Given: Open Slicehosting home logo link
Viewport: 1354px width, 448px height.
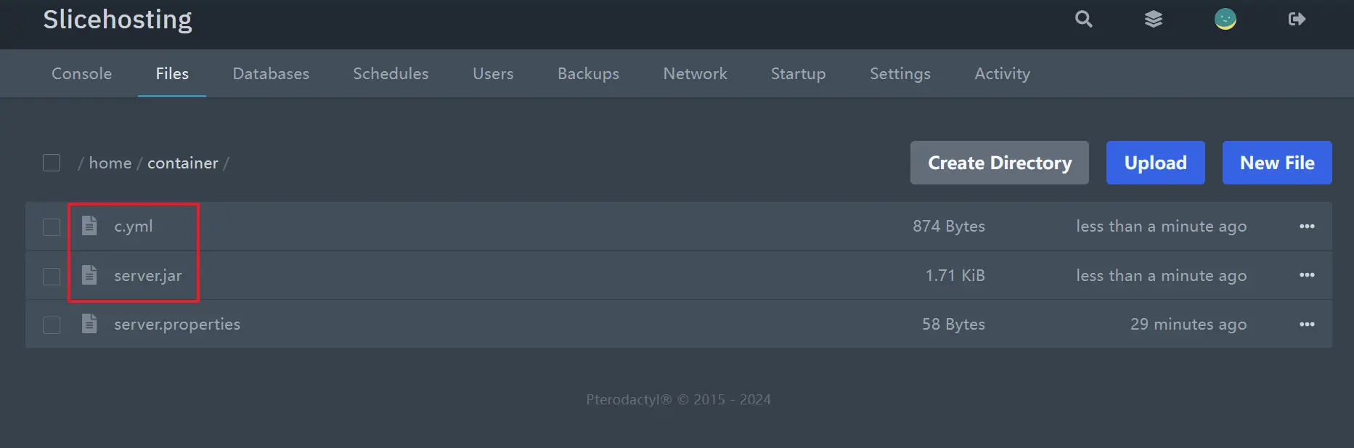Looking at the screenshot, I should tap(118, 20).
